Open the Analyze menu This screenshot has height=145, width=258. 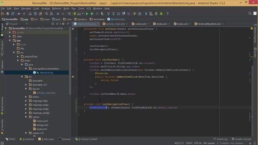[46, 8]
